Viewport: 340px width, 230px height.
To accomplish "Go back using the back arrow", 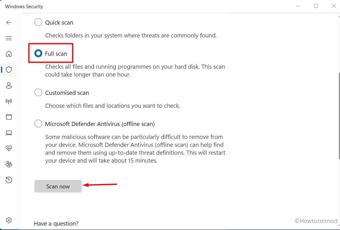I will tap(9, 22).
